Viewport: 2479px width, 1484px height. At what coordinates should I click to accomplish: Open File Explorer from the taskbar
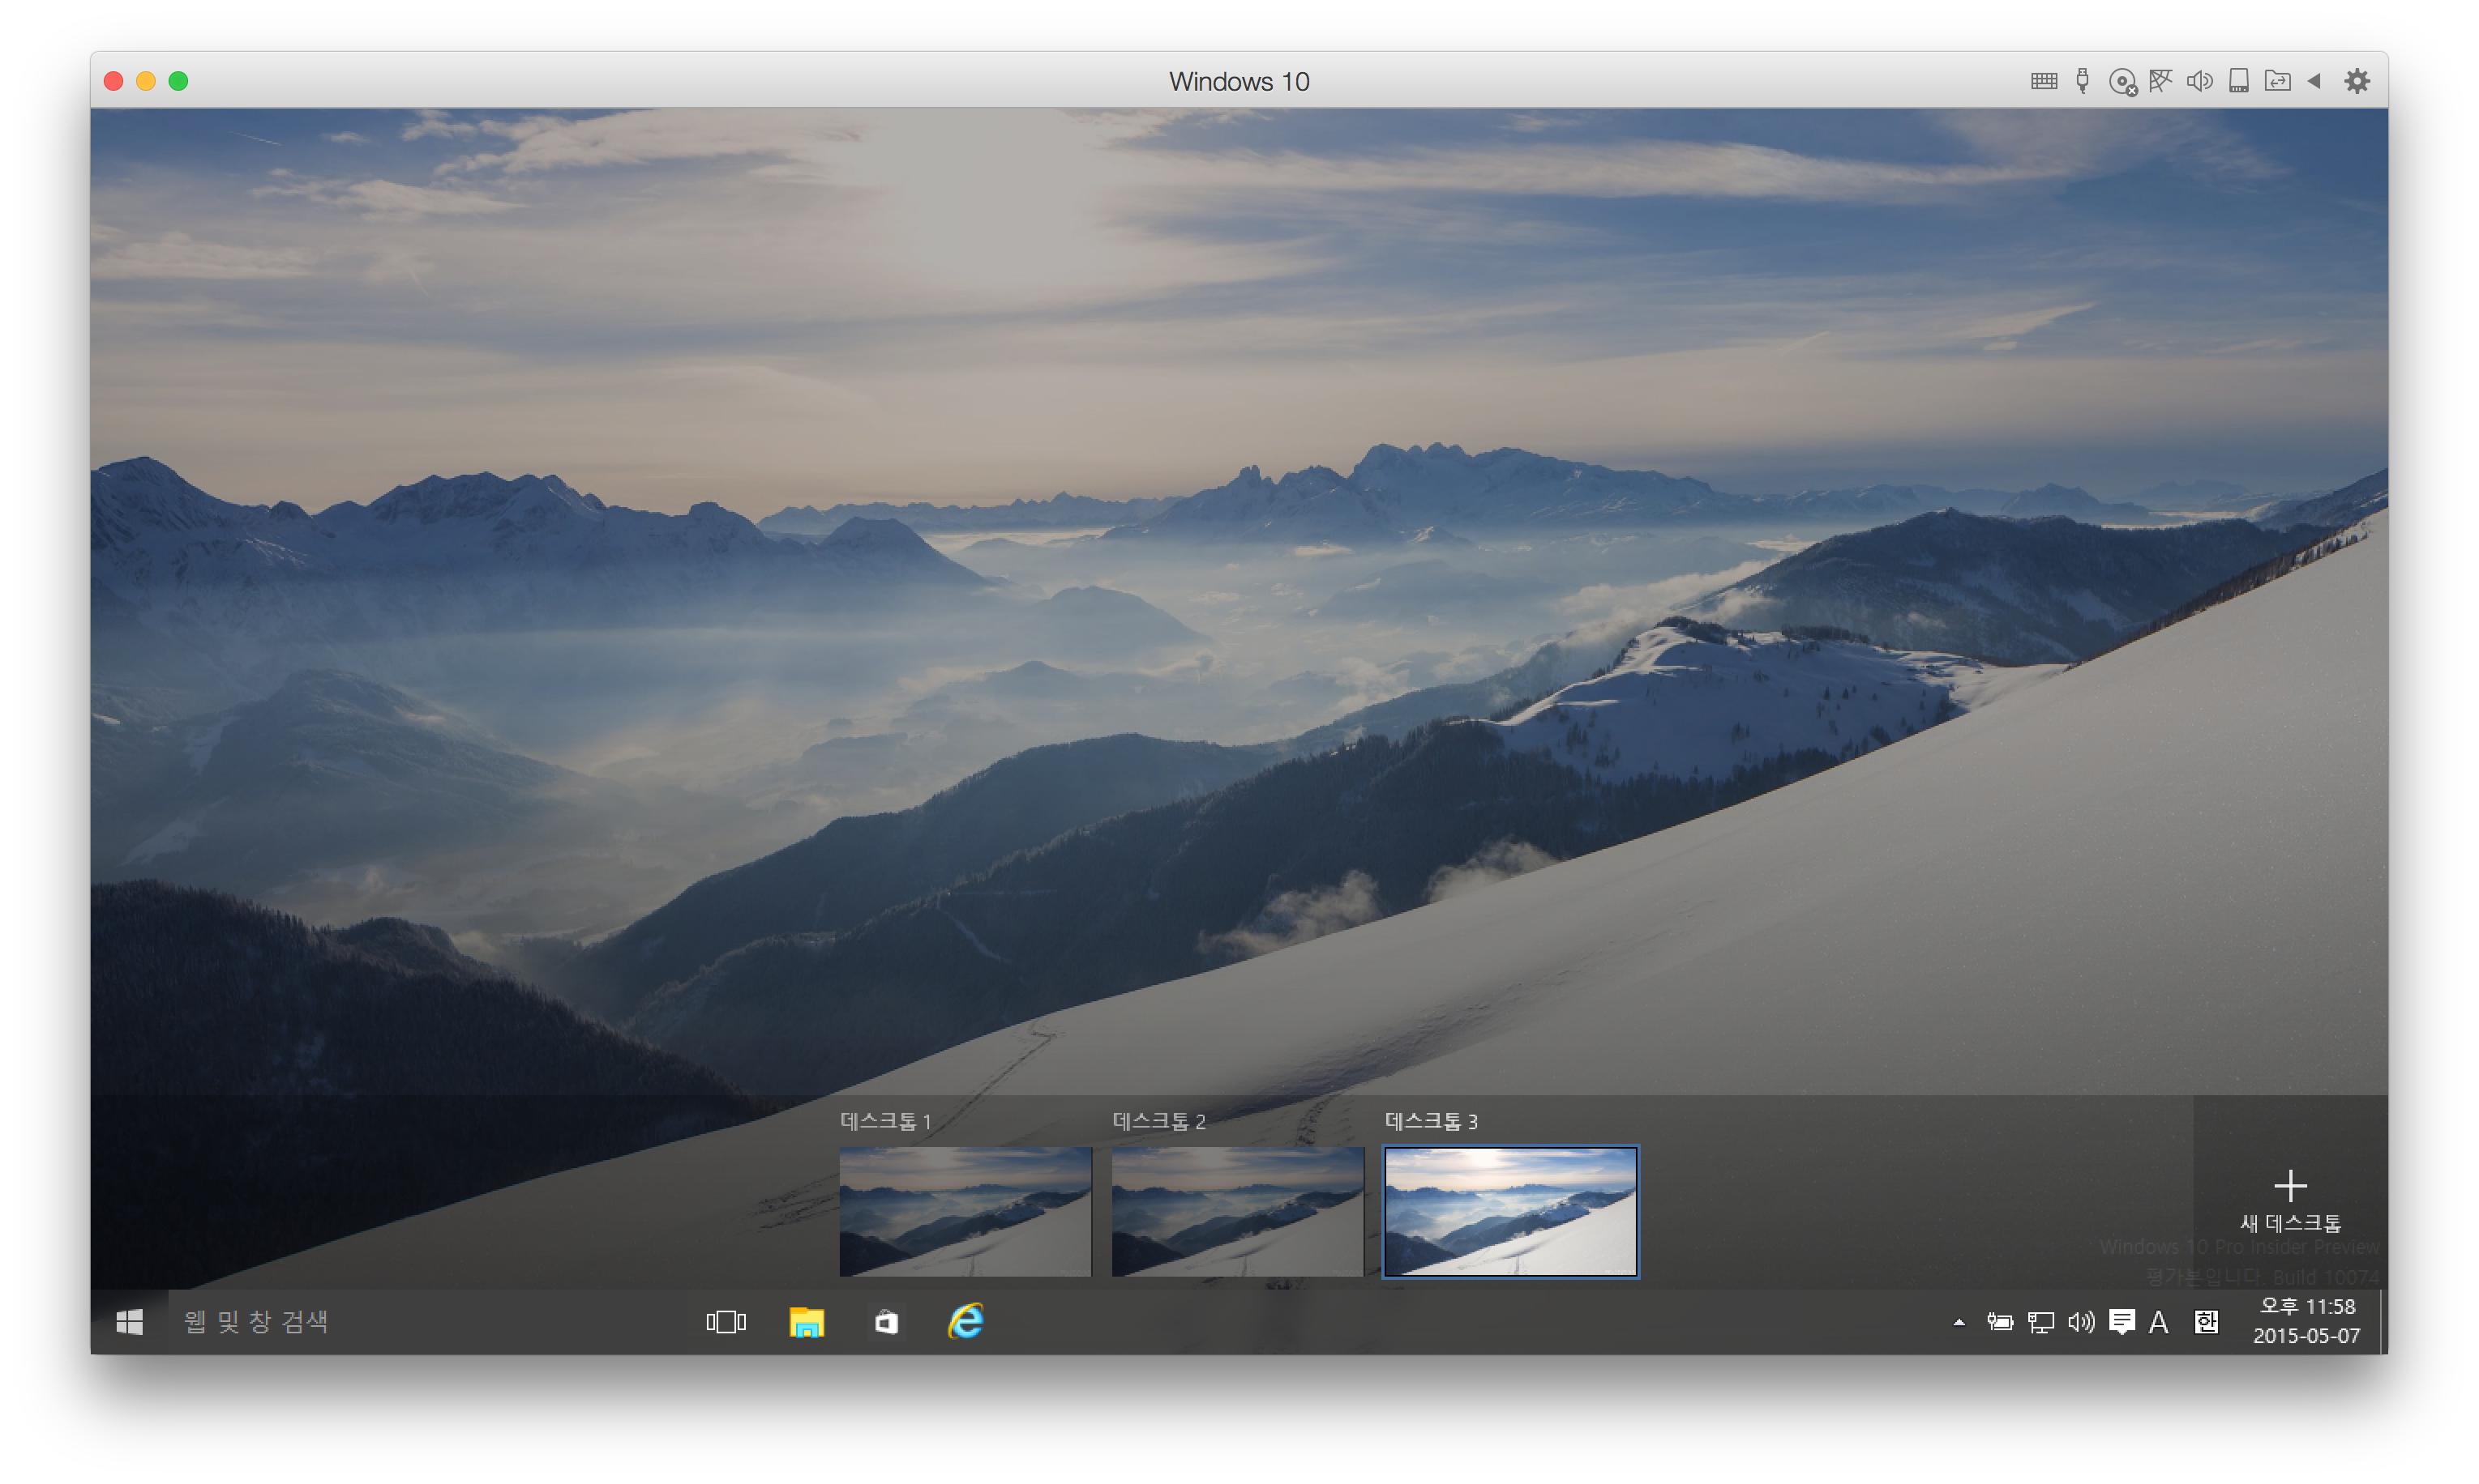pos(807,1322)
